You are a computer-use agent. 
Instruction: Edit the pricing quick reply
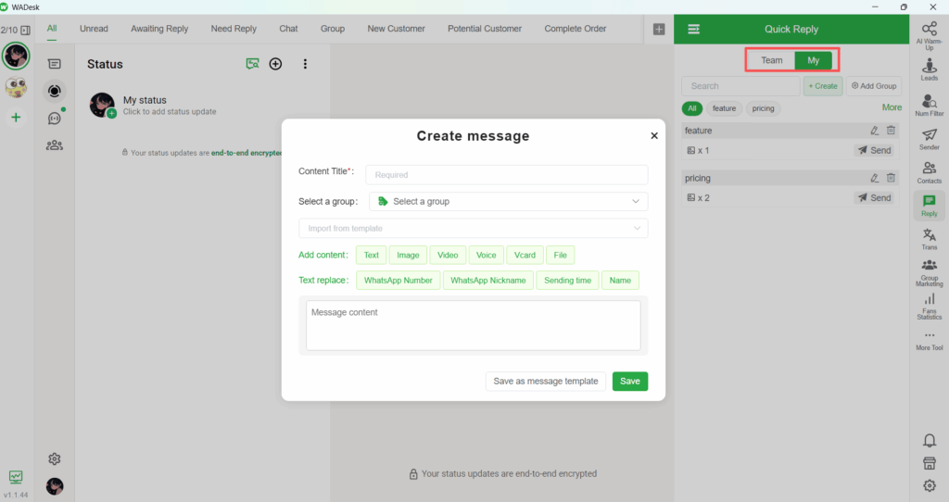pos(874,178)
